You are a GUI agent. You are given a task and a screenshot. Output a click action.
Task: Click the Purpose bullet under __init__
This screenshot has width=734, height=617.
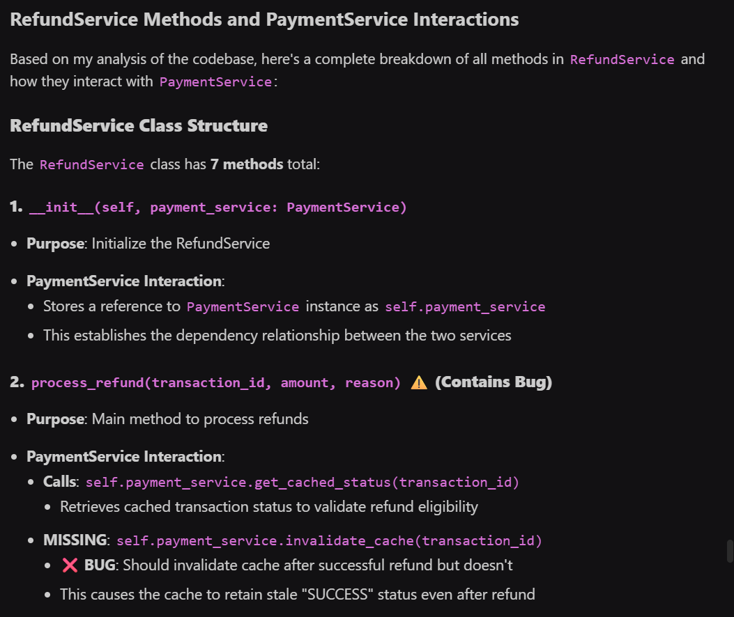point(148,243)
